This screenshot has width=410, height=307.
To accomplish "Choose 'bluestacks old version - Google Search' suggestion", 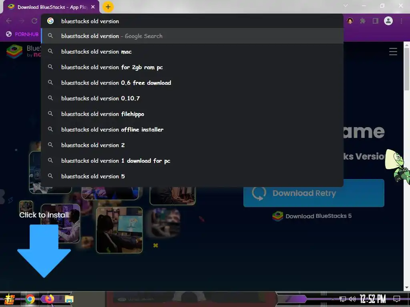I will pos(192,36).
